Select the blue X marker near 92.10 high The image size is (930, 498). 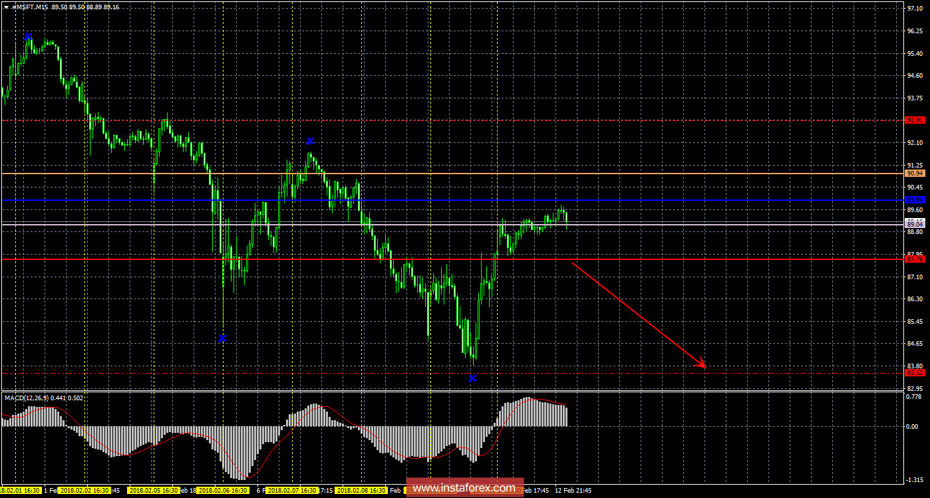tap(310, 141)
